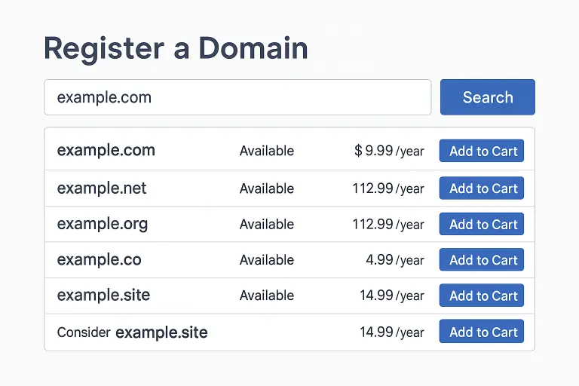Add the Available example.site row to cart
Viewport: 579px width, 386px height.
pyautogui.click(x=482, y=296)
